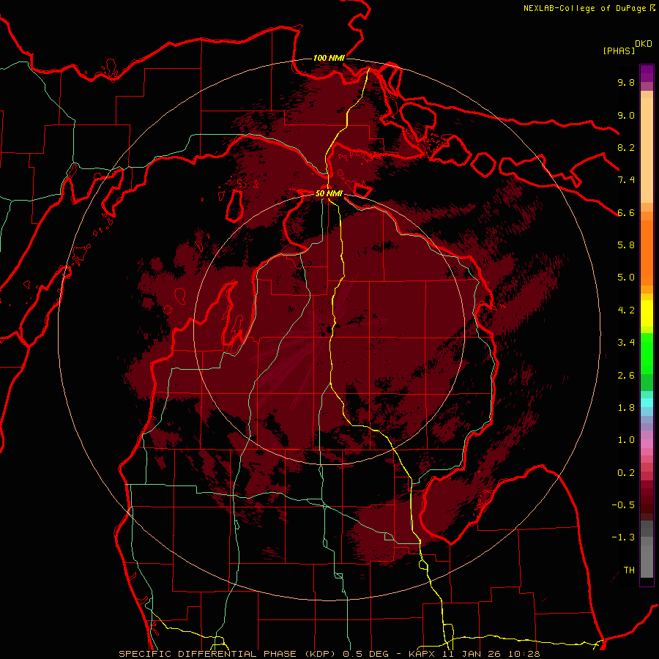Pick the bright green band on color scale

pyautogui.click(x=647, y=353)
